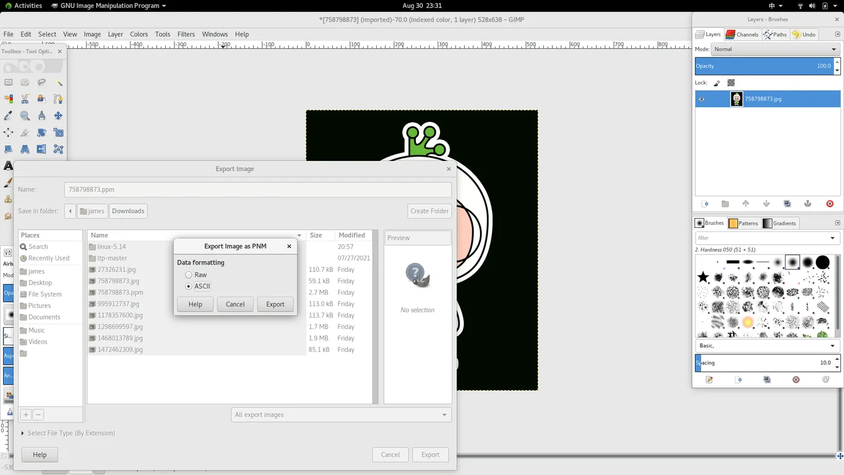Image resolution: width=844 pixels, height=475 pixels.
Task: Select the Alignment tool
Action: coord(8,133)
